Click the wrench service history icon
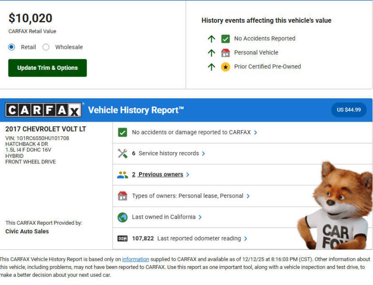 click(x=122, y=153)
